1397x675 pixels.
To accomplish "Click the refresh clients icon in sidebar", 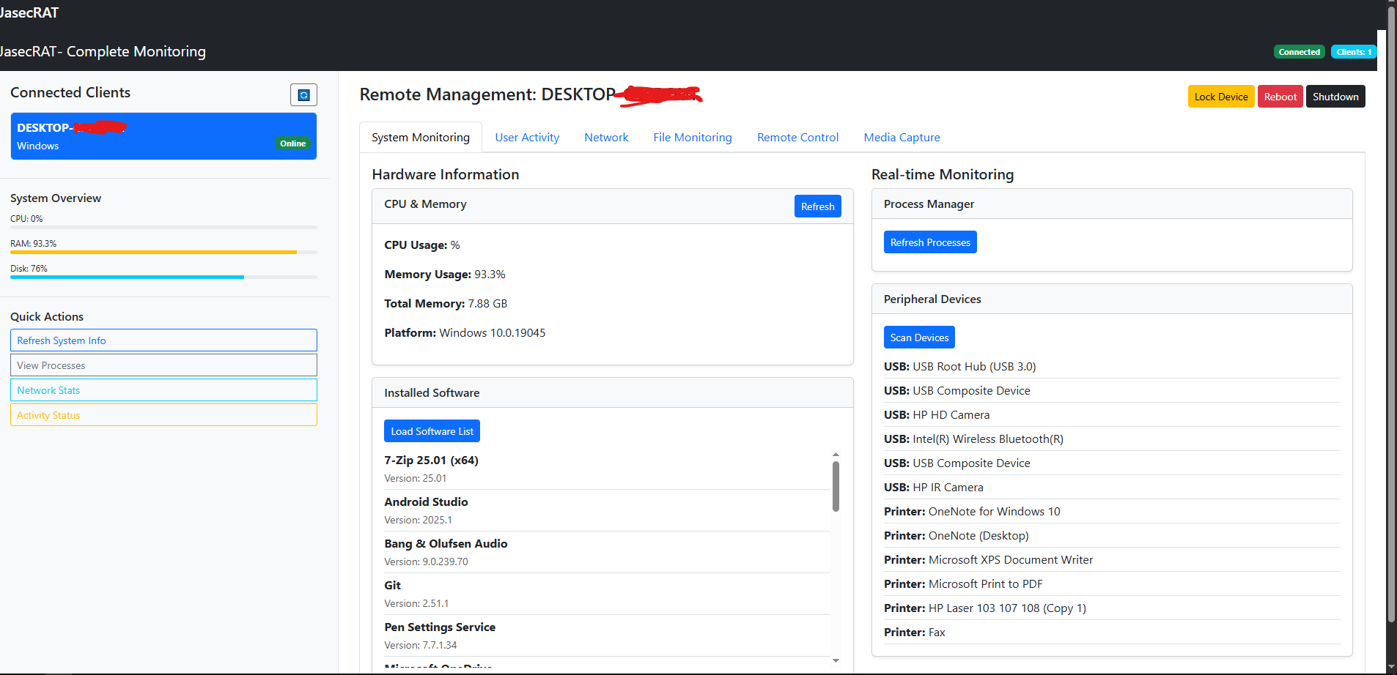I will [x=303, y=94].
